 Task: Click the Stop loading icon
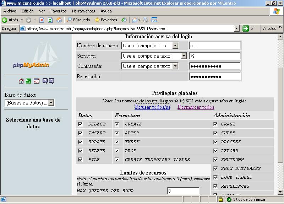click(42, 20)
